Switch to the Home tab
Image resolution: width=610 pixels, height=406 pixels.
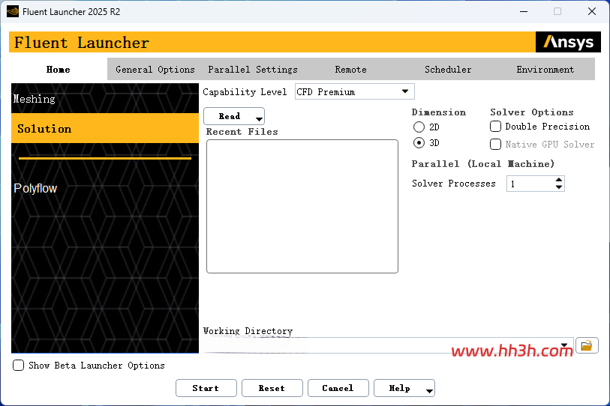click(x=59, y=69)
